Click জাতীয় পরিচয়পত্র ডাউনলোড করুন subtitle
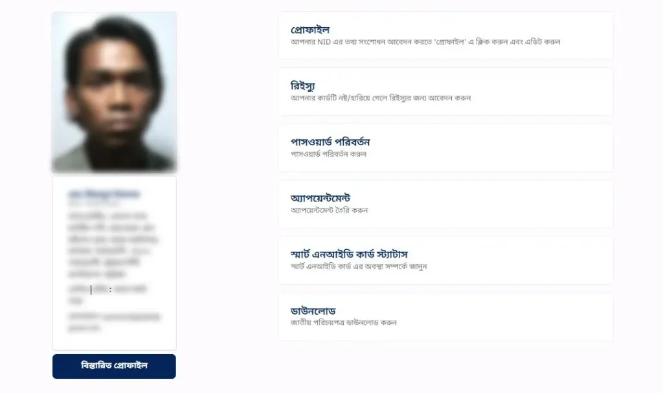663x393 pixels. pos(344,322)
